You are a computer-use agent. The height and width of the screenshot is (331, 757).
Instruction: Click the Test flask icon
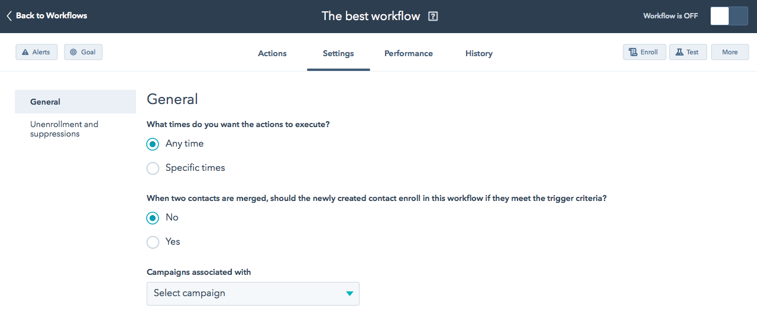[679, 52]
